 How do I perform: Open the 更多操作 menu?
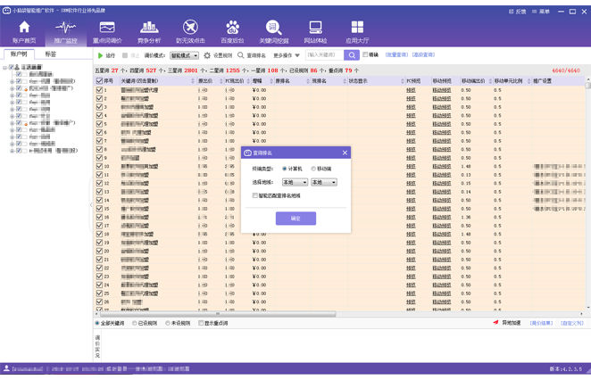[286, 55]
